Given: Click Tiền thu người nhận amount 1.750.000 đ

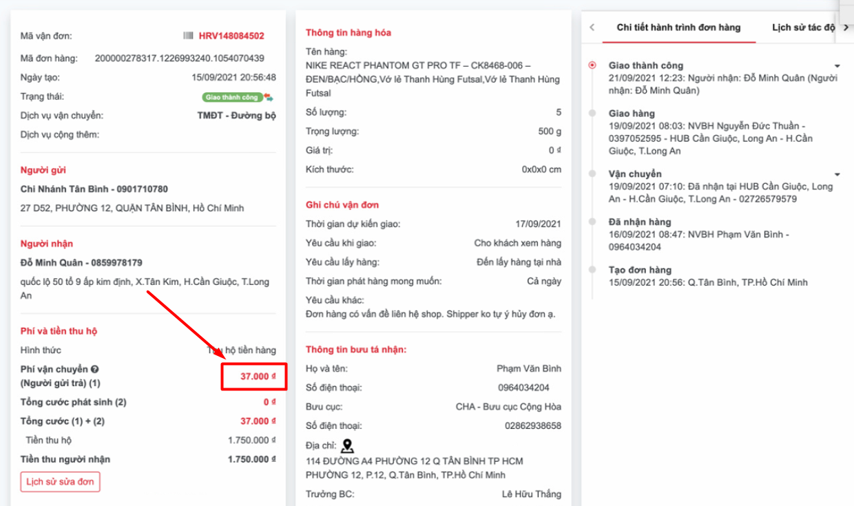Looking at the screenshot, I should (x=252, y=459).
